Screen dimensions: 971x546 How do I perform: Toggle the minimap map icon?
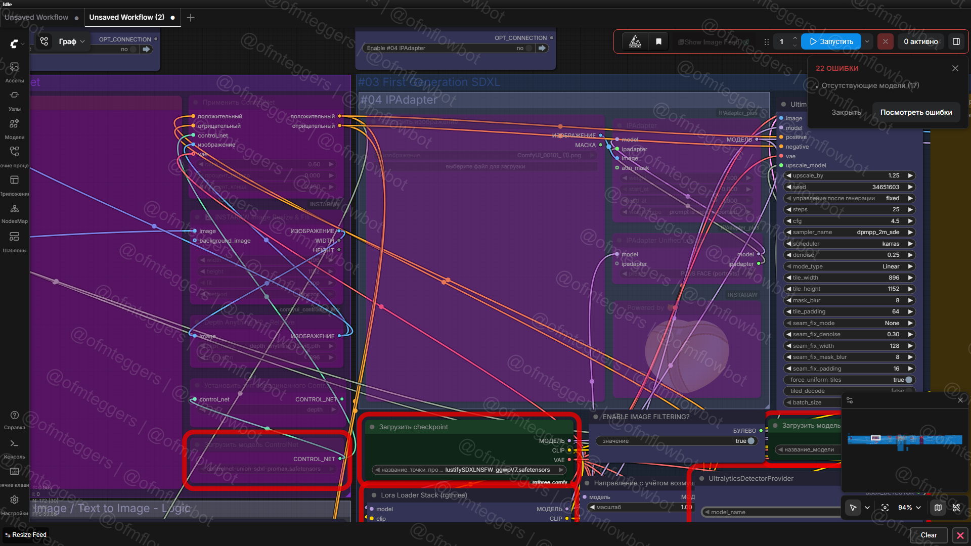pyautogui.click(x=938, y=508)
